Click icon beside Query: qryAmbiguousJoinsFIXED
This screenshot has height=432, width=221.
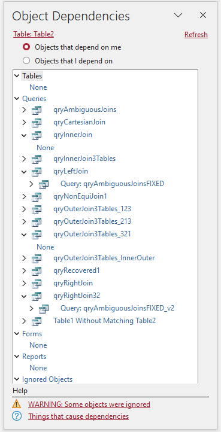(x=44, y=184)
